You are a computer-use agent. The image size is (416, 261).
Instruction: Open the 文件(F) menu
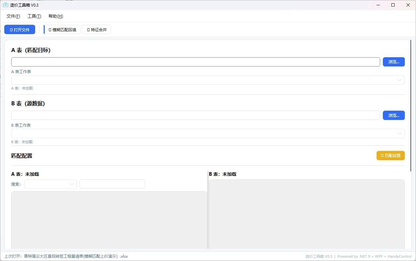(x=13, y=16)
